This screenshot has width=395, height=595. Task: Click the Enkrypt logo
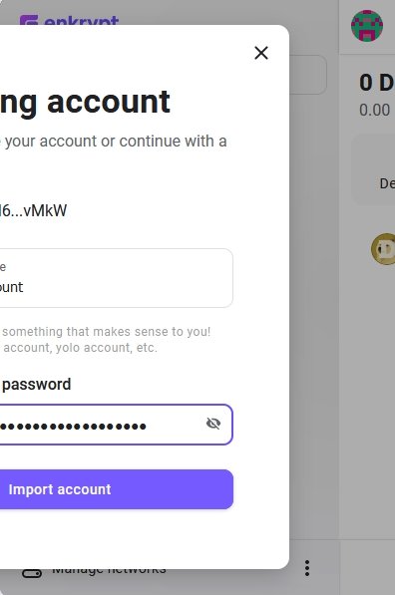(69, 21)
